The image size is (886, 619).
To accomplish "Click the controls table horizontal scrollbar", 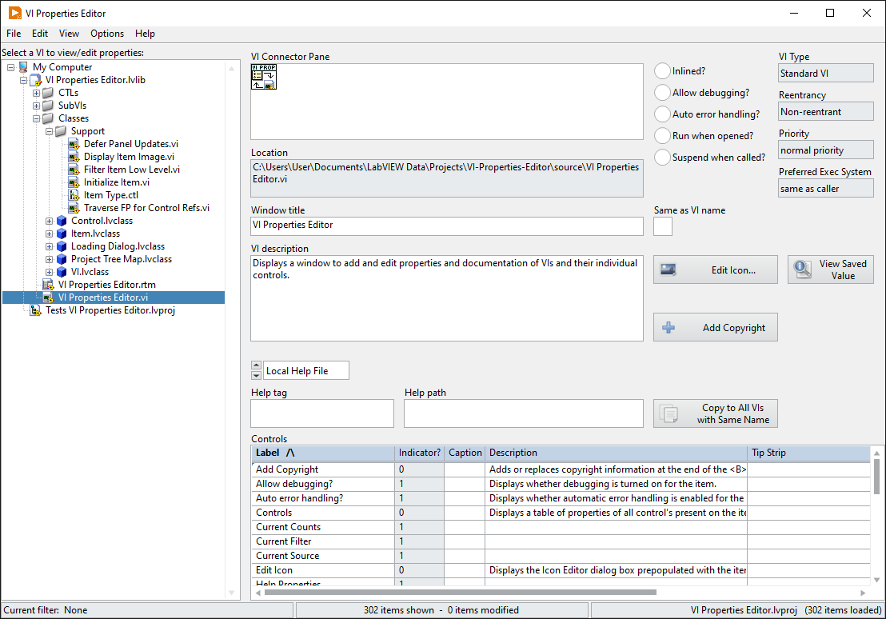I will pos(461,593).
